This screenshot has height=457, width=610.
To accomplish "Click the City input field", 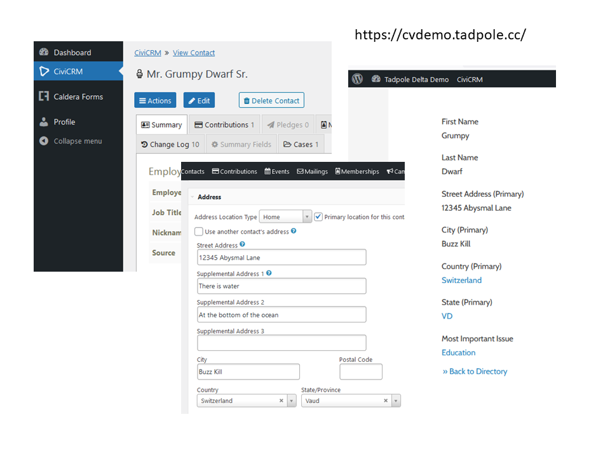I will (248, 372).
